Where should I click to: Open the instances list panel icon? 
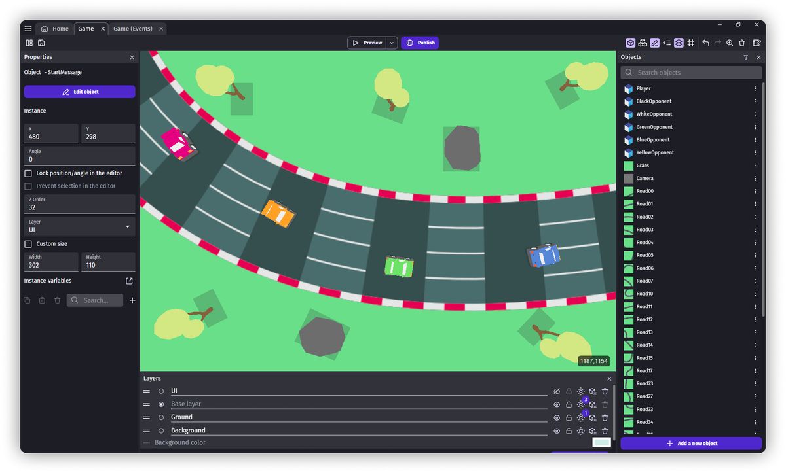pos(667,43)
